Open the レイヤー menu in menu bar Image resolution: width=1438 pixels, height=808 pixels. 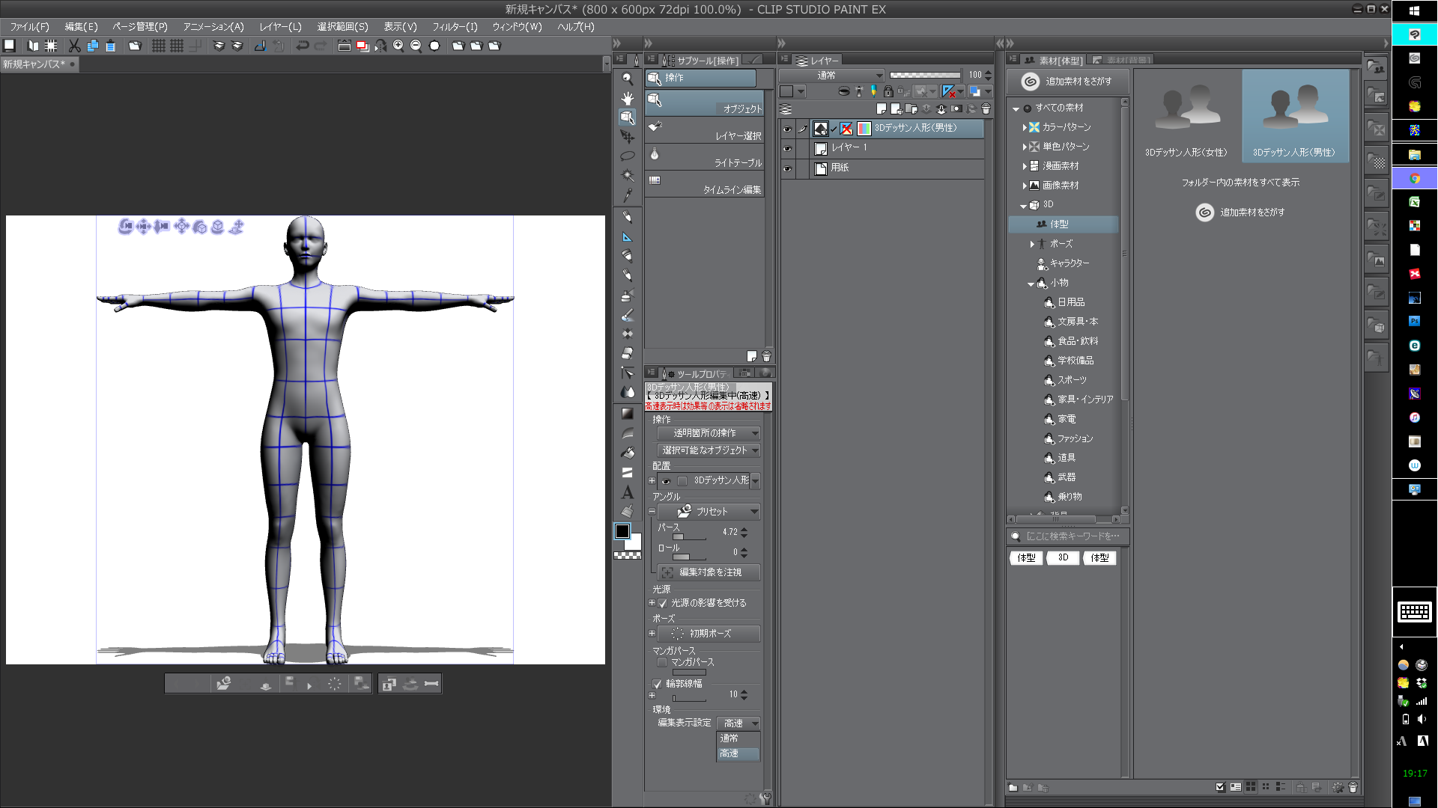tap(280, 27)
